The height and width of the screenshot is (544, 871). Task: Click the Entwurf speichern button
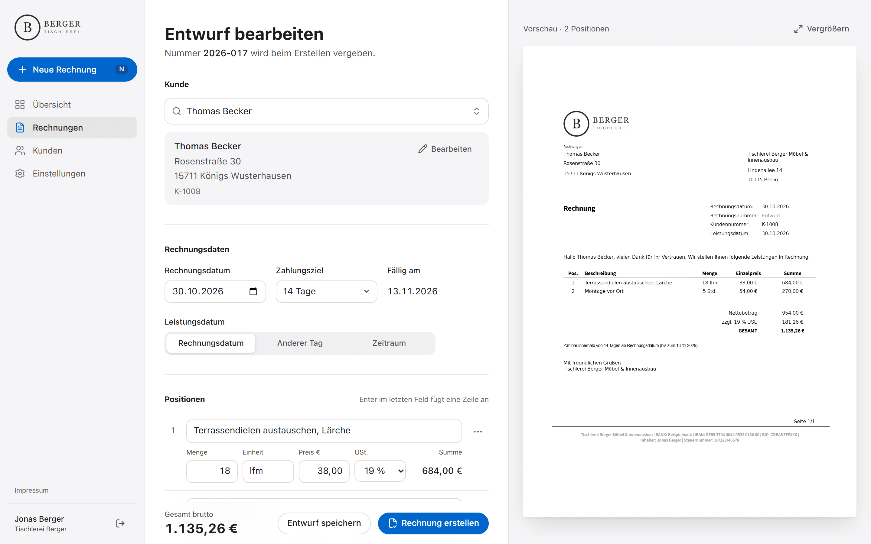pos(324,523)
